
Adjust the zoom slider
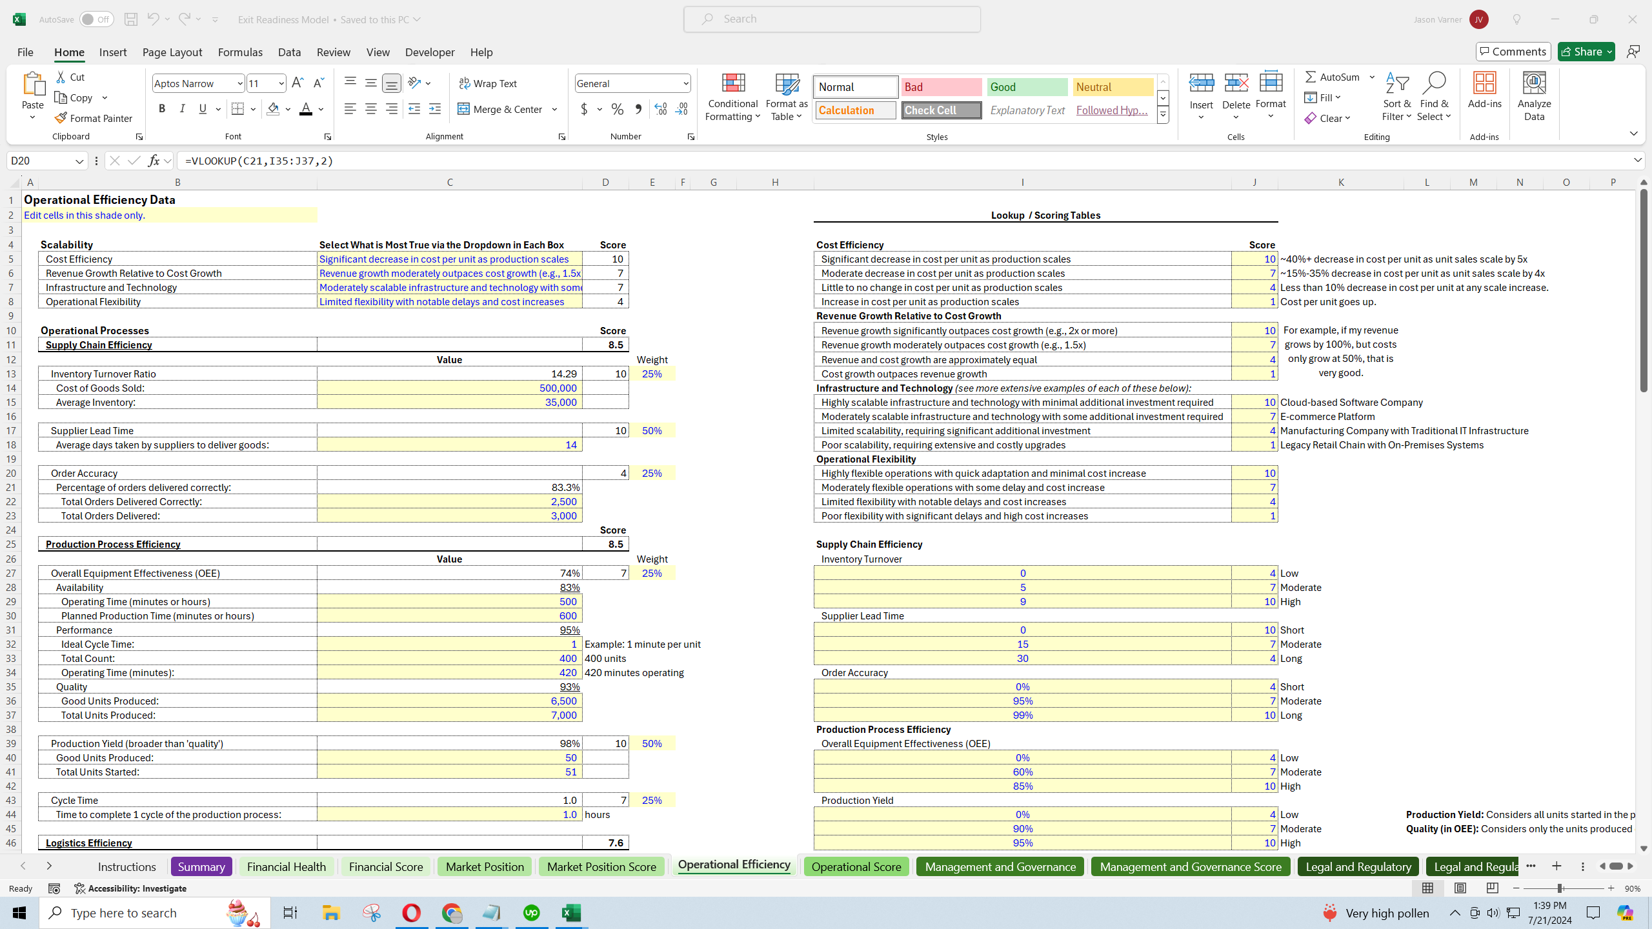click(1560, 888)
